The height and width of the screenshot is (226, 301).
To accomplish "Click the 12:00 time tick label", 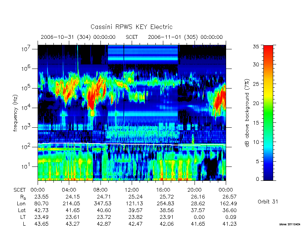I will coord(132,190).
